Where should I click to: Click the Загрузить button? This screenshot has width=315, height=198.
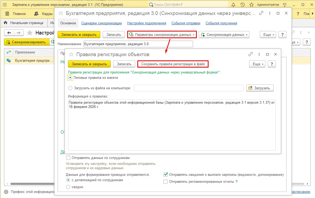click(x=260, y=88)
